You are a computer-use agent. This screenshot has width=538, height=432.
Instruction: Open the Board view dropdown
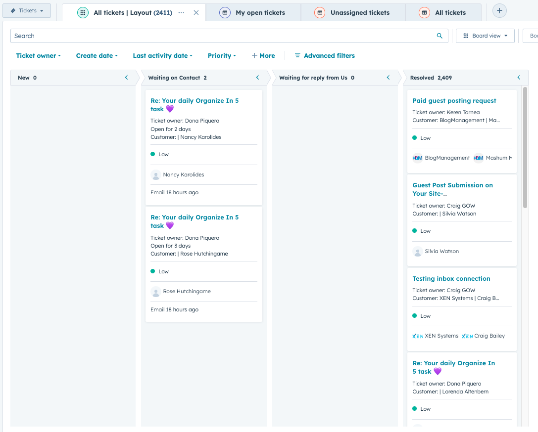(x=485, y=36)
